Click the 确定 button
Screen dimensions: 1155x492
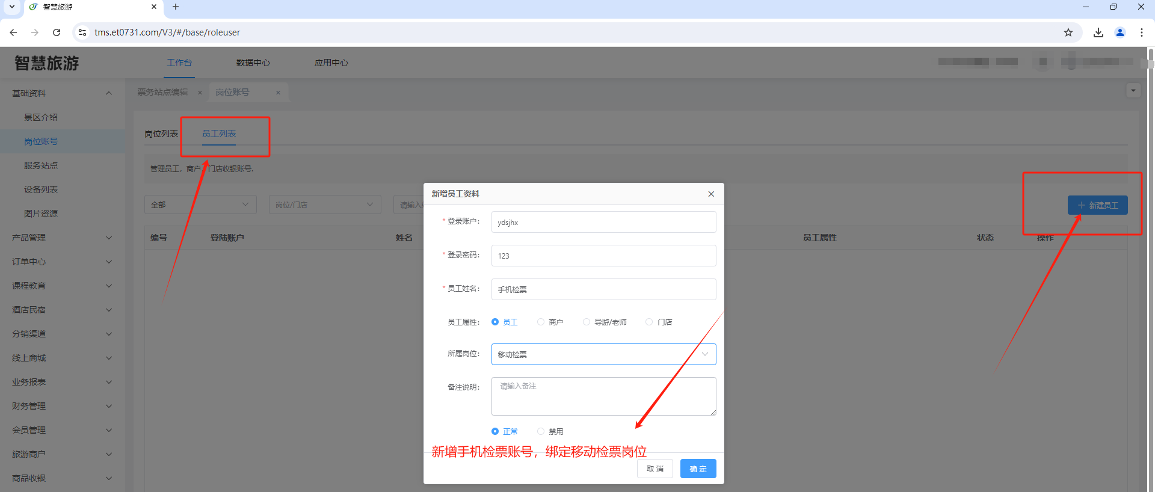(698, 469)
